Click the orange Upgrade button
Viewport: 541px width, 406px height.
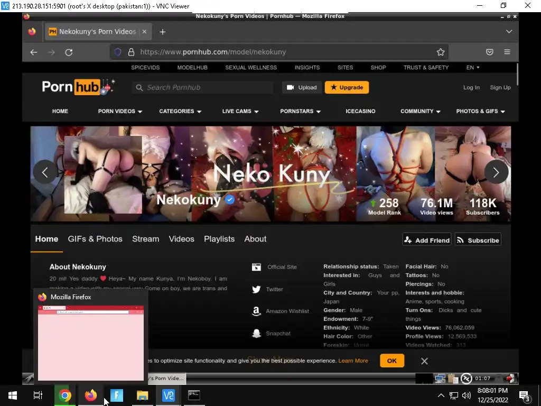pyautogui.click(x=347, y=87)
